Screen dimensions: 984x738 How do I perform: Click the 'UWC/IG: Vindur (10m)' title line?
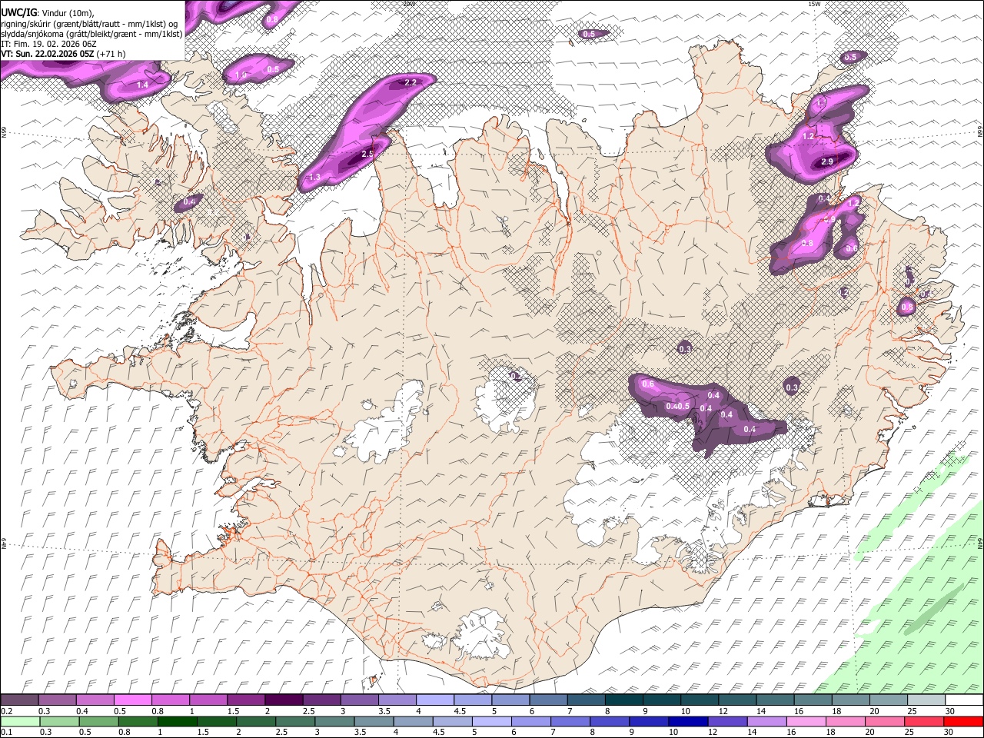click(48, 12)
